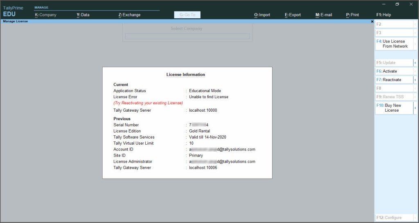Click F4: Use License From Network
Image resolution: width=419 pixels, height=223 pixels.
[x=394, y=44]
